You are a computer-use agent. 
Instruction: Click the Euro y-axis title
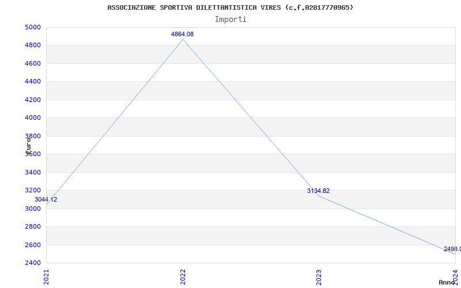click(28, 146)
